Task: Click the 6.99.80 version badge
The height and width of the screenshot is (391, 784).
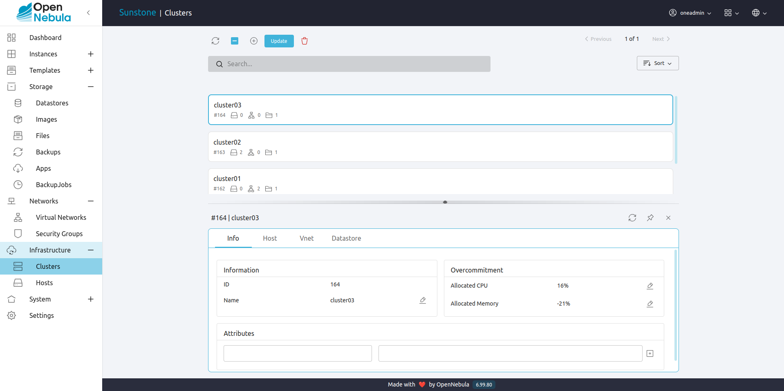Action: pos(484,384)
